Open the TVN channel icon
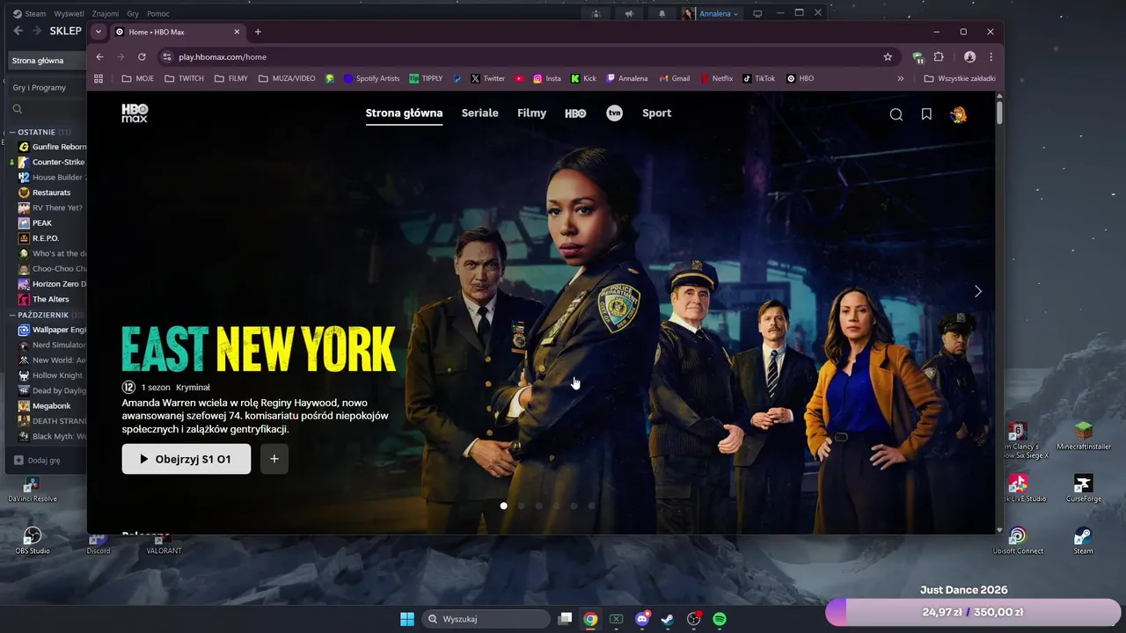The image size is (1126, 633). pyautogui.click(x=614, y=113)
